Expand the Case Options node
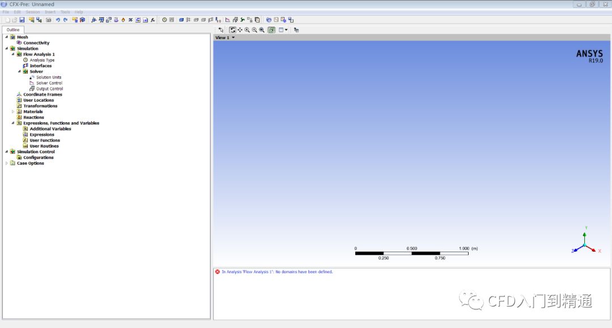Image resolution: width=612 pixels, height=328 pixels. [7, 163]
